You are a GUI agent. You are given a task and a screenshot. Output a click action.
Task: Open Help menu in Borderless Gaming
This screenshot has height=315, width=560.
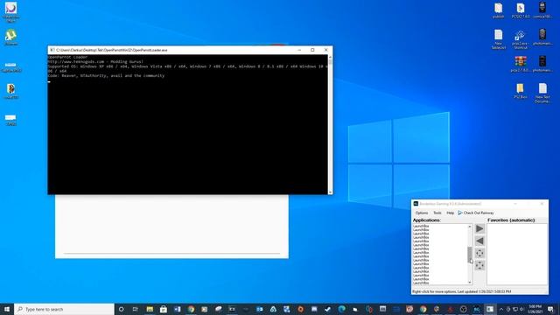[x=450, y=213]
